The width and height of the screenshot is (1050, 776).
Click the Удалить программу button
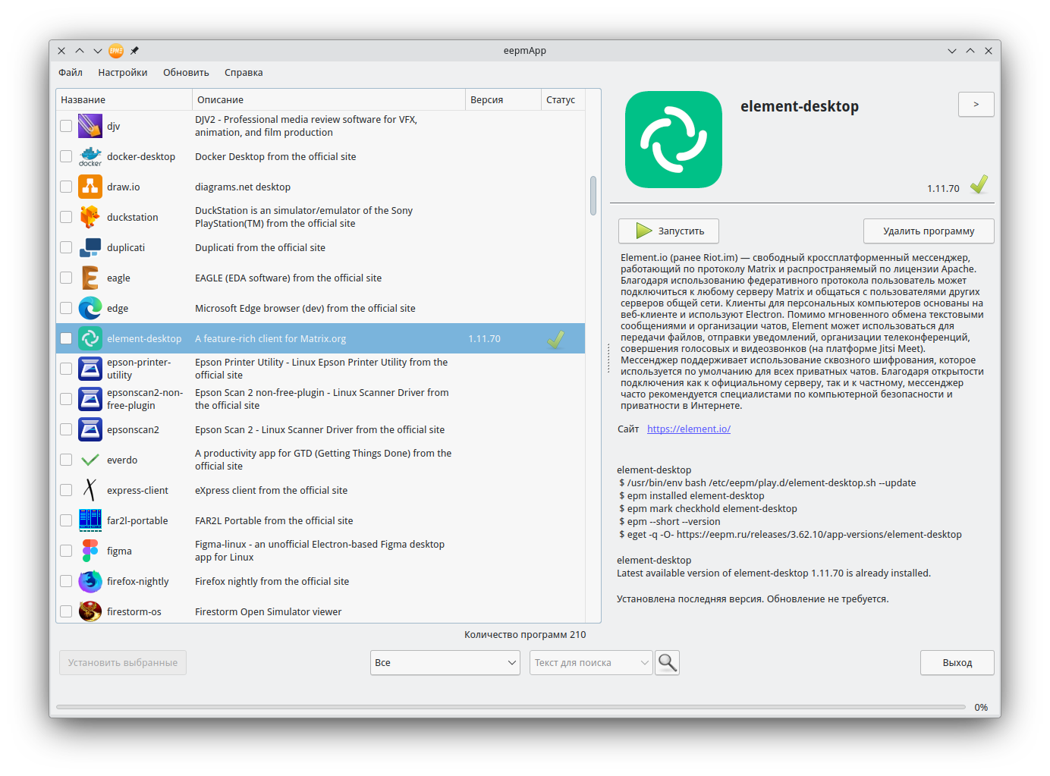[x=929, y=231]
